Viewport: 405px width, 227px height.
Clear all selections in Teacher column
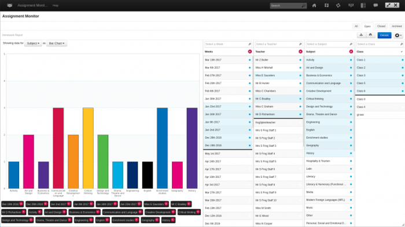[x=300, y=51]
